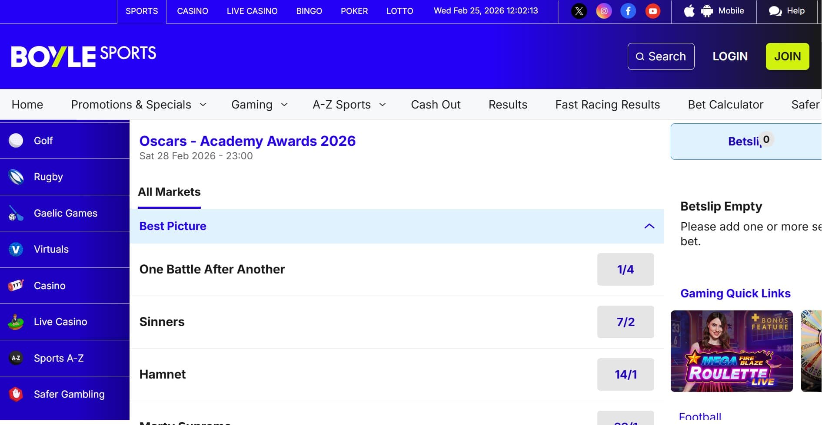Click the LOGIN button

click(x=730, y=56)
